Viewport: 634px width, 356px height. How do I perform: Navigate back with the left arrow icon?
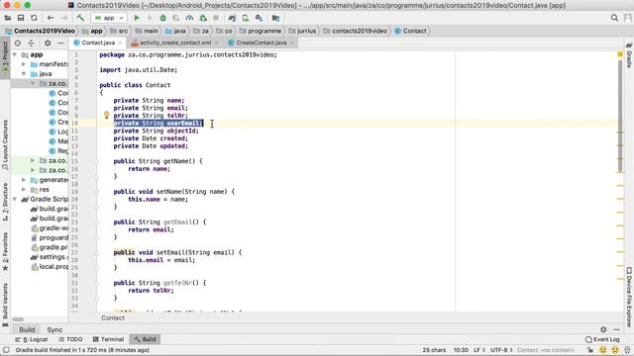pos(51,18)
